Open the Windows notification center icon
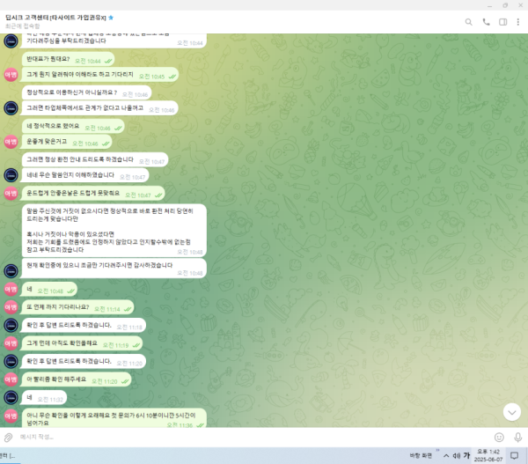The image size is (528, 464). [514, 456]
